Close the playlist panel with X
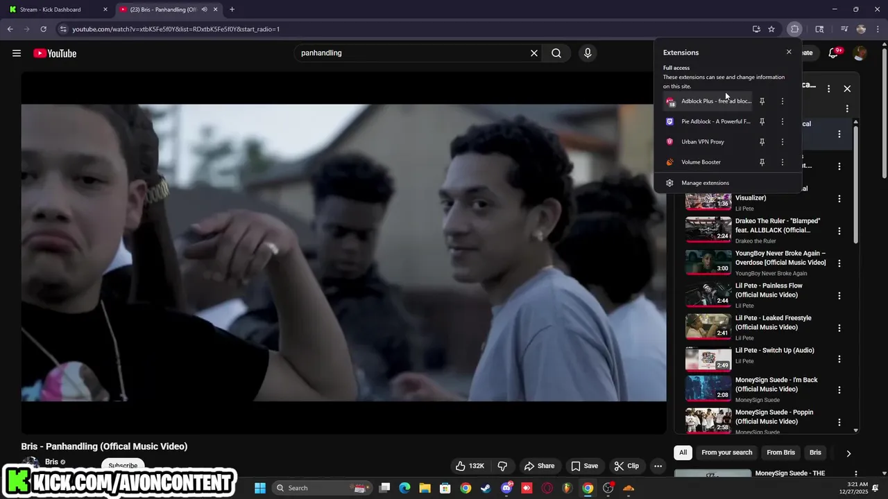 tap(847, 89)
